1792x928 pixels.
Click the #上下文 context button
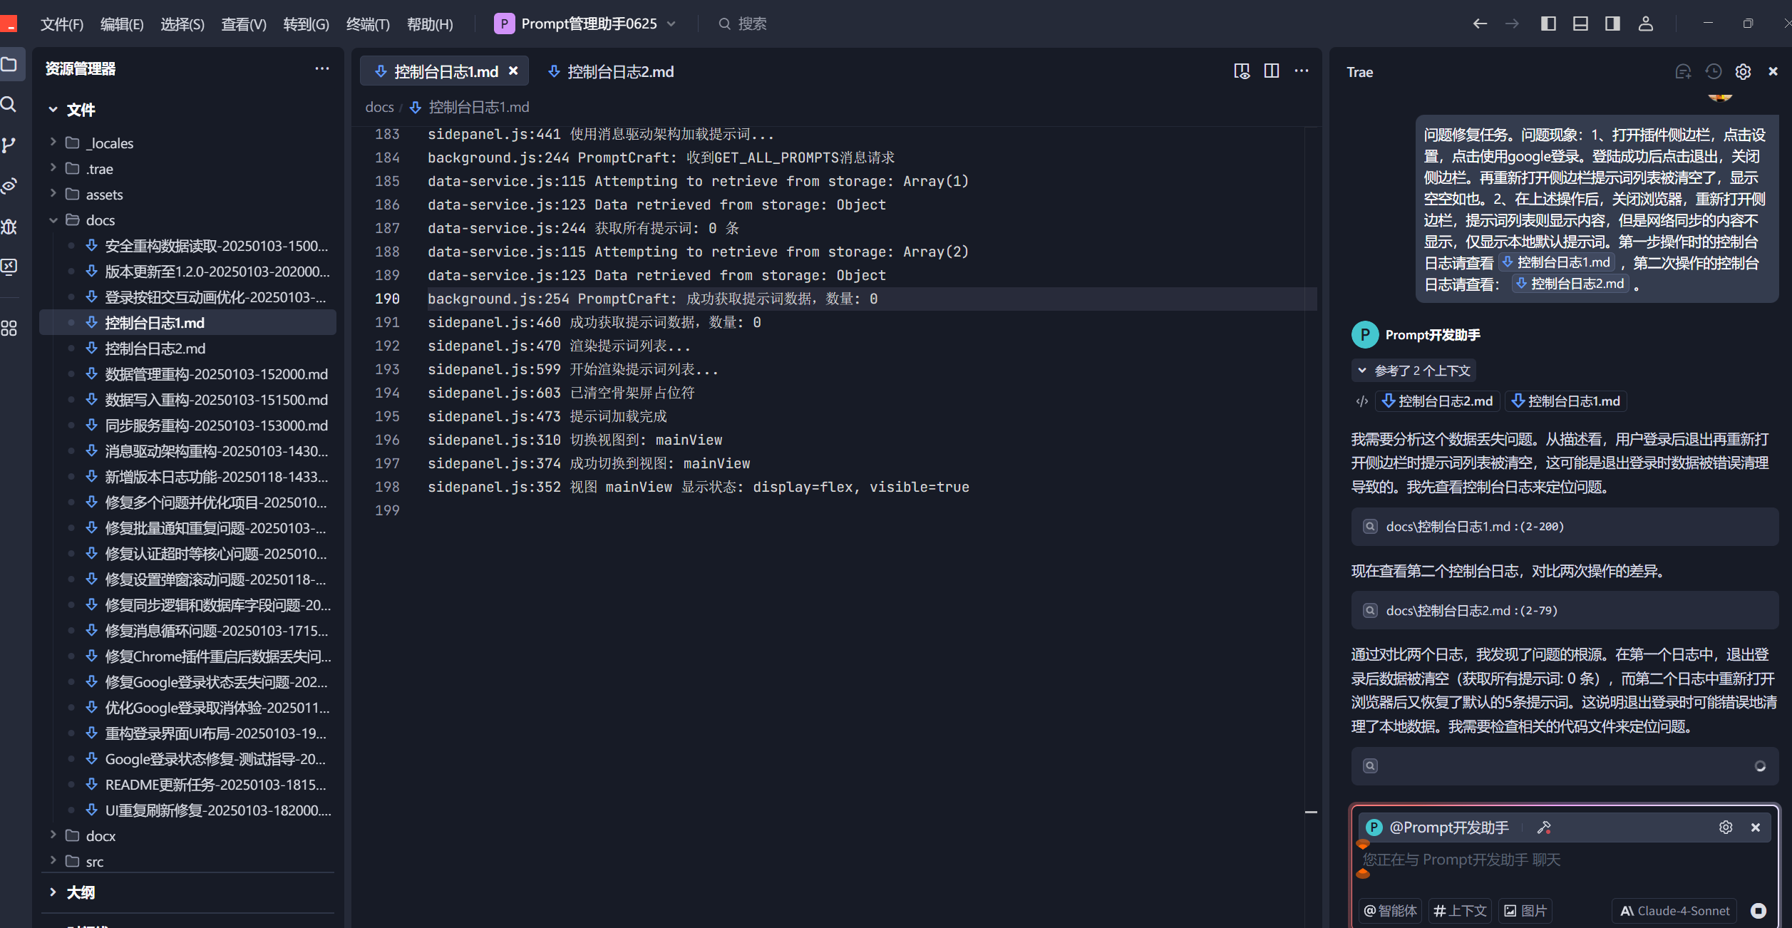pos(1460,910)
